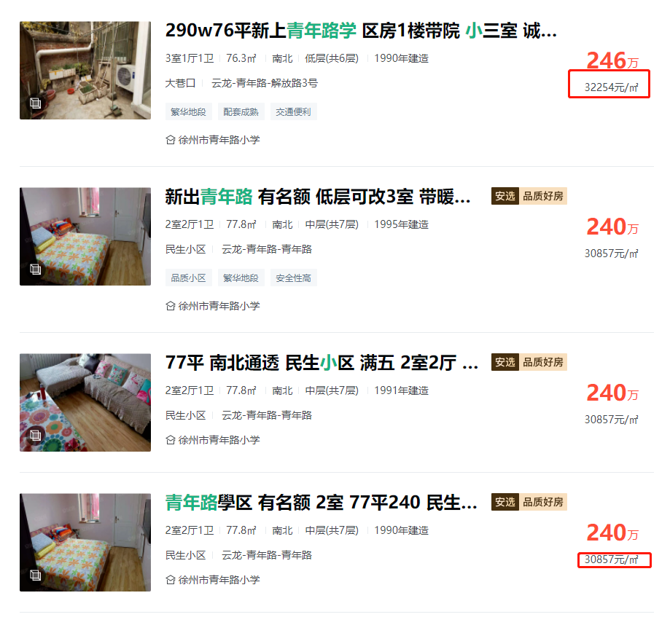This screenshot has width=670, height=617.
Task: Click the school icon in the fourth listing
Action: (171, 581)
